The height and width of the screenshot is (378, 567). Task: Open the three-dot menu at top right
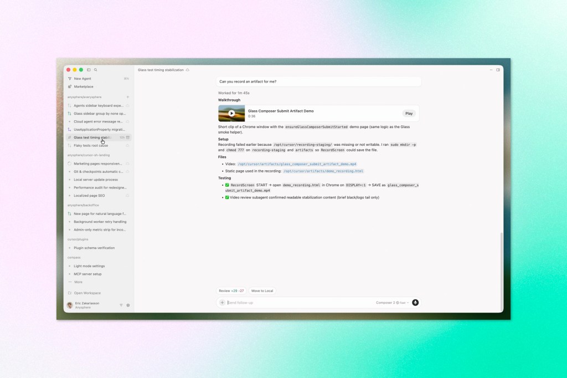click(x=491, y=70)
